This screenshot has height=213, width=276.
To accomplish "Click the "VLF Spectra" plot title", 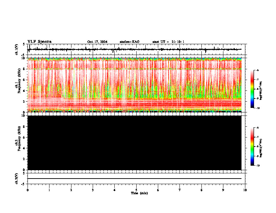I will [39, 42].
